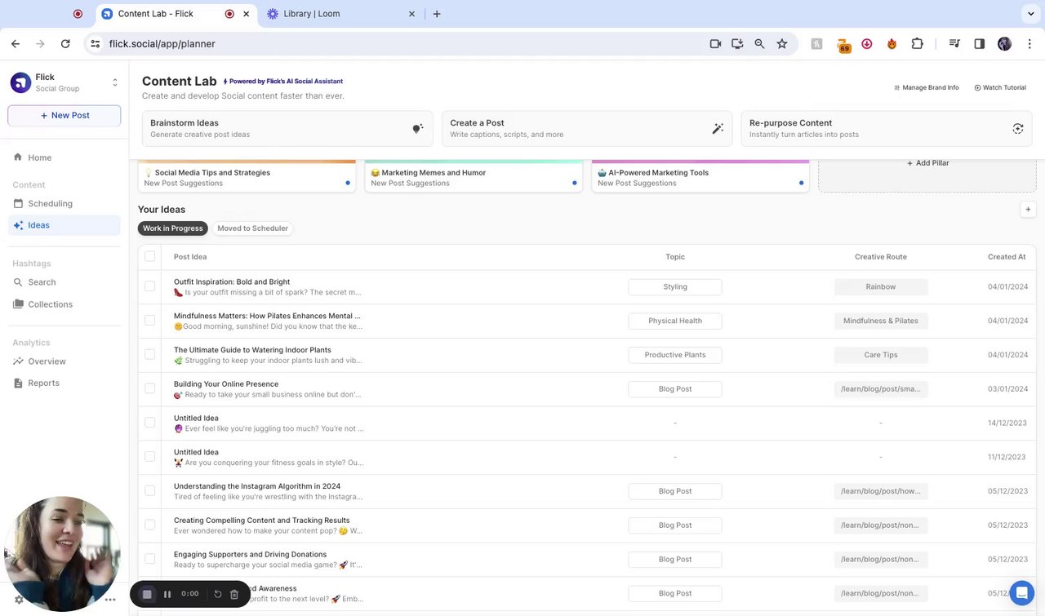Open AI-Powered Marketing Tools pillar
1045x616 pixels.
[x=700, y=176]
